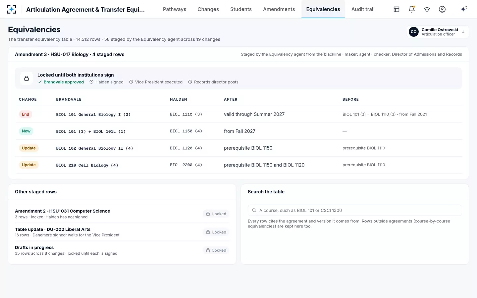Screen dimensions: 477x298
Task: Open the layout panel icon
Action: tap(397, 9)
